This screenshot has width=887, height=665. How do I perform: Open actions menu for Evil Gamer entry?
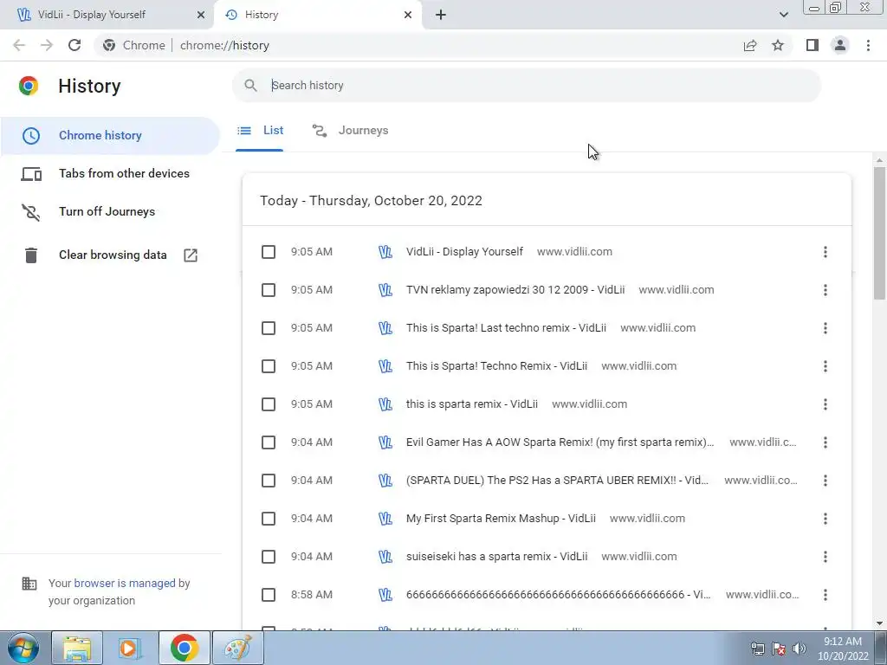click(825, 442)
